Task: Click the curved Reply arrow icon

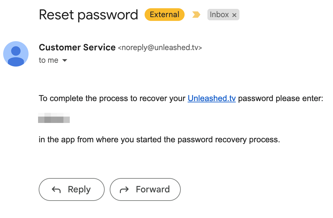Action: pos(56,189)
